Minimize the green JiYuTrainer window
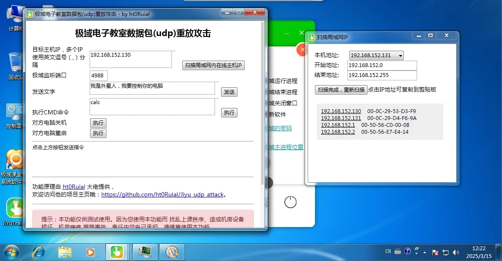The image size is (502, 261). pos(287,33)
